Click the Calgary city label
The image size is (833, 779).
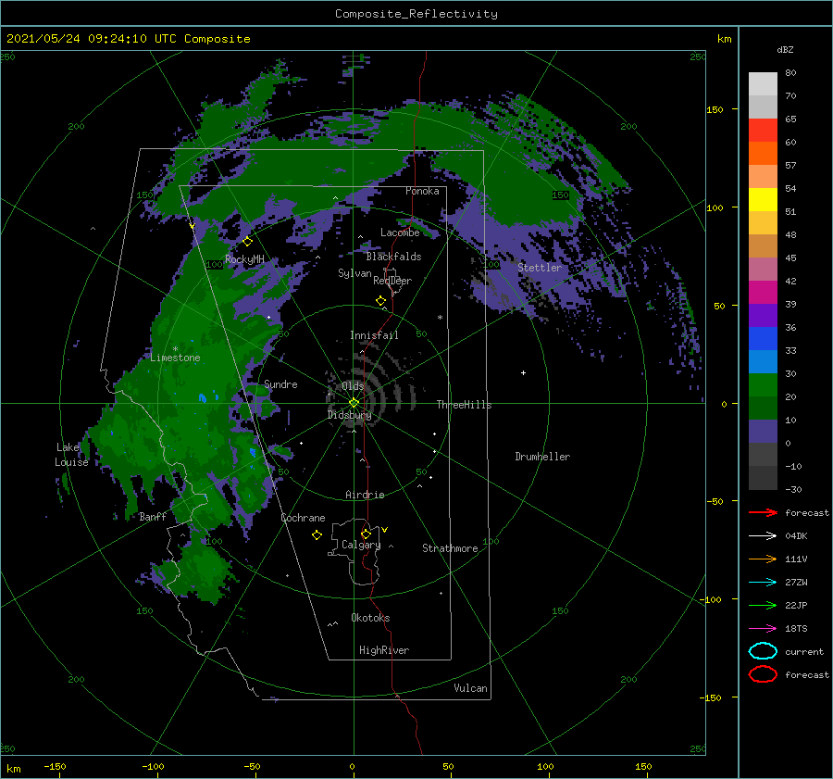tap(361, 545)
